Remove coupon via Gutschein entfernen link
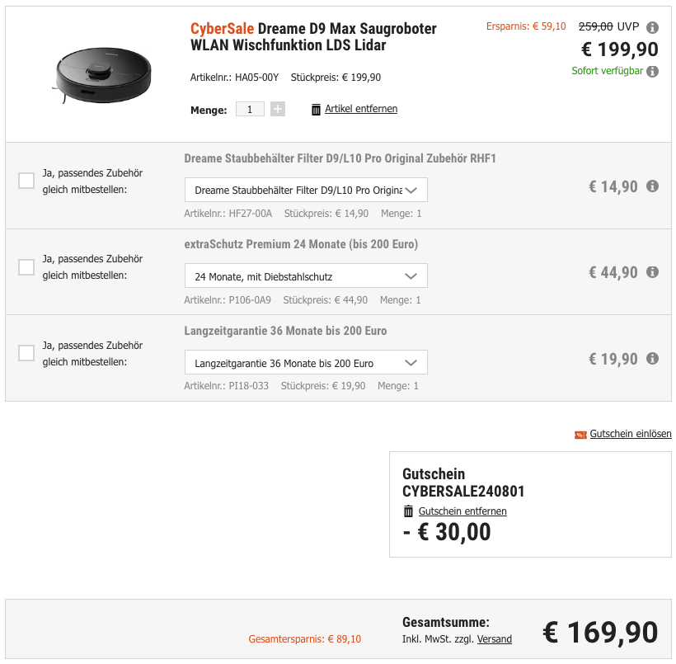 [462, 511]
